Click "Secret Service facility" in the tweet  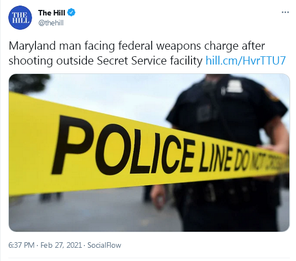(149, 61)
